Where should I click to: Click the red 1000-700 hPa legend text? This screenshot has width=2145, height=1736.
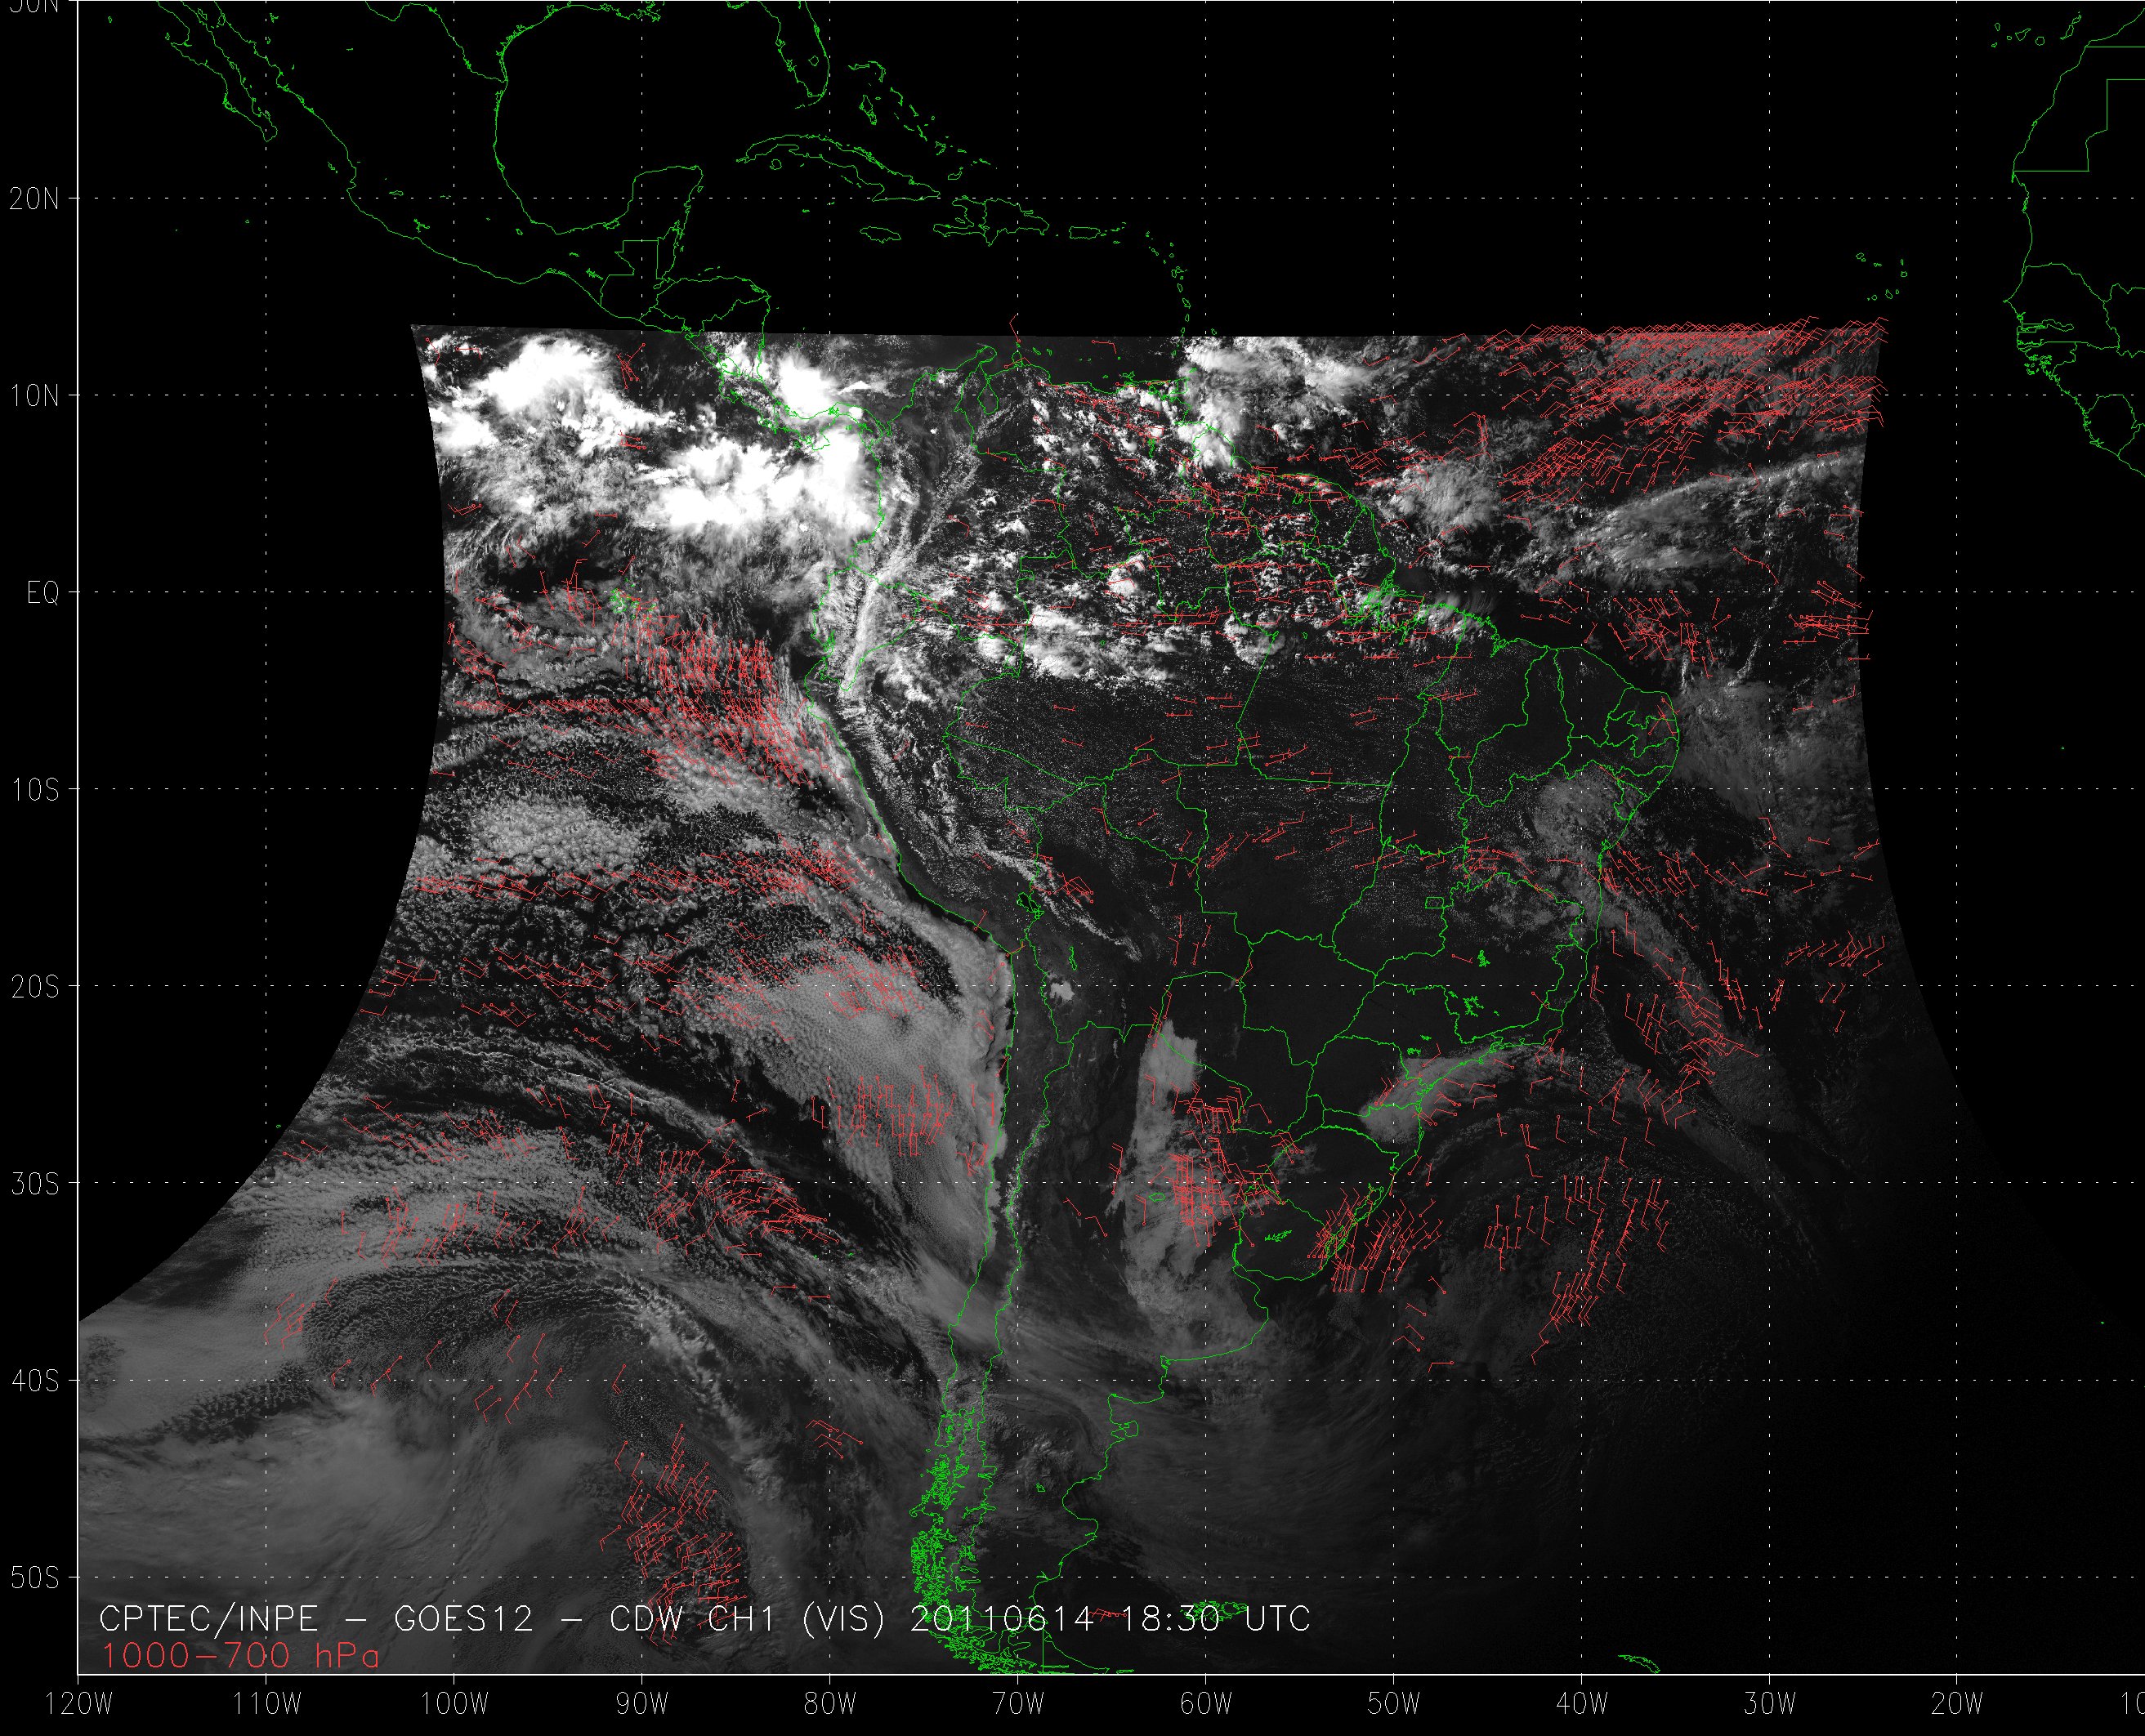240,1656
